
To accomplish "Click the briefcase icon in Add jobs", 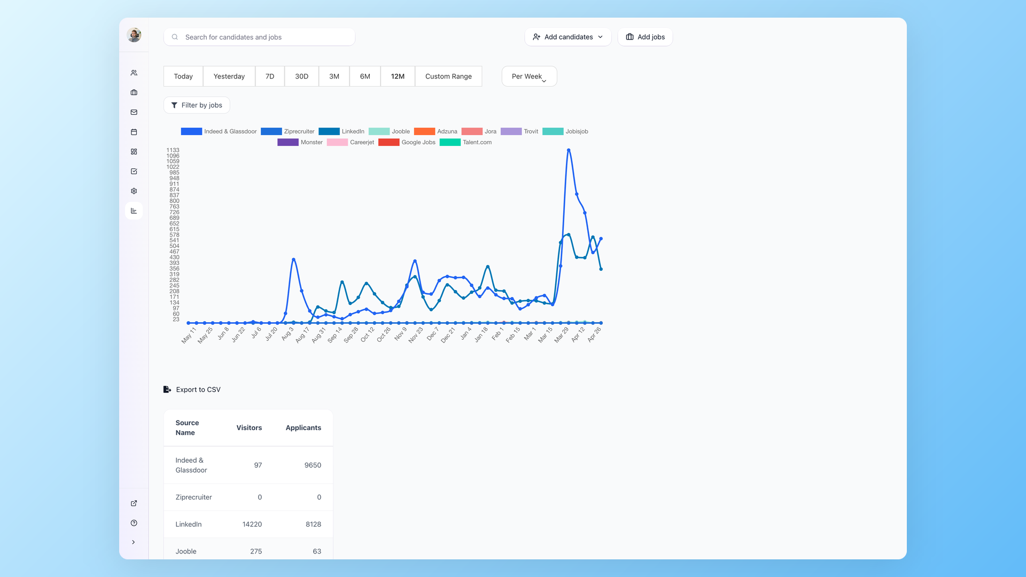I will (630, 37).
